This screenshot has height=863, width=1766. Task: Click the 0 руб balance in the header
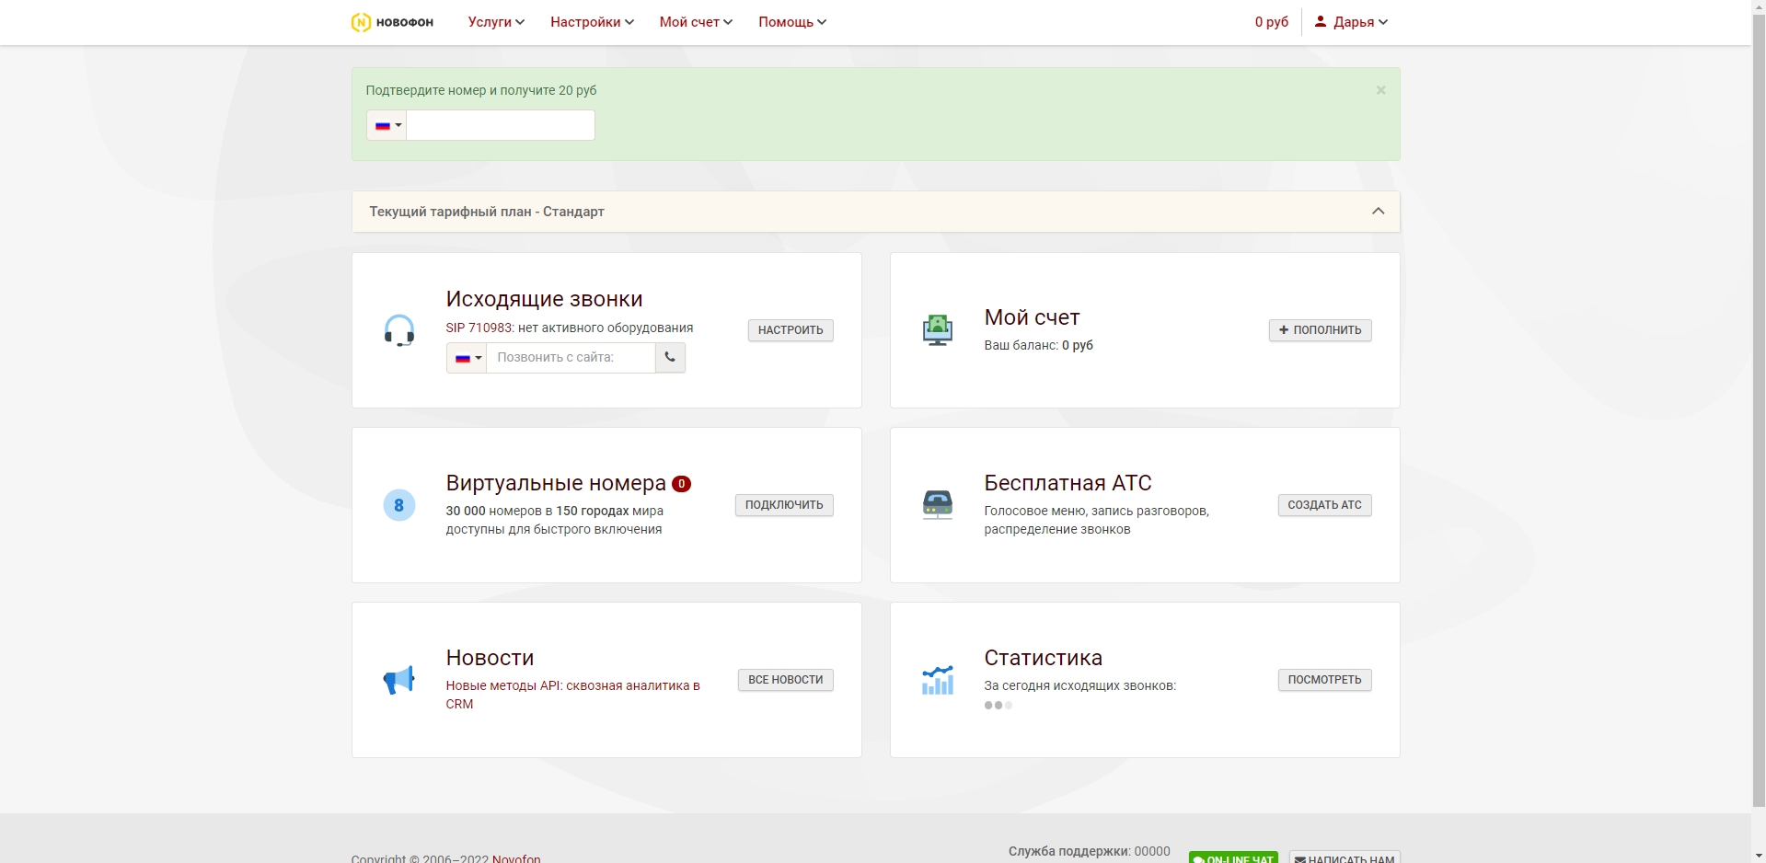[x=1272, y=22]
